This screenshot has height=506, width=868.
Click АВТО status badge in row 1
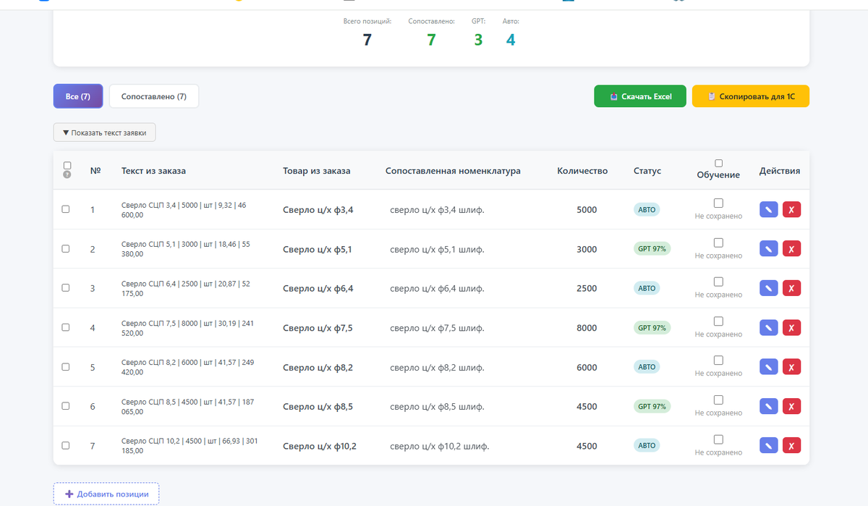click(647, 210)
